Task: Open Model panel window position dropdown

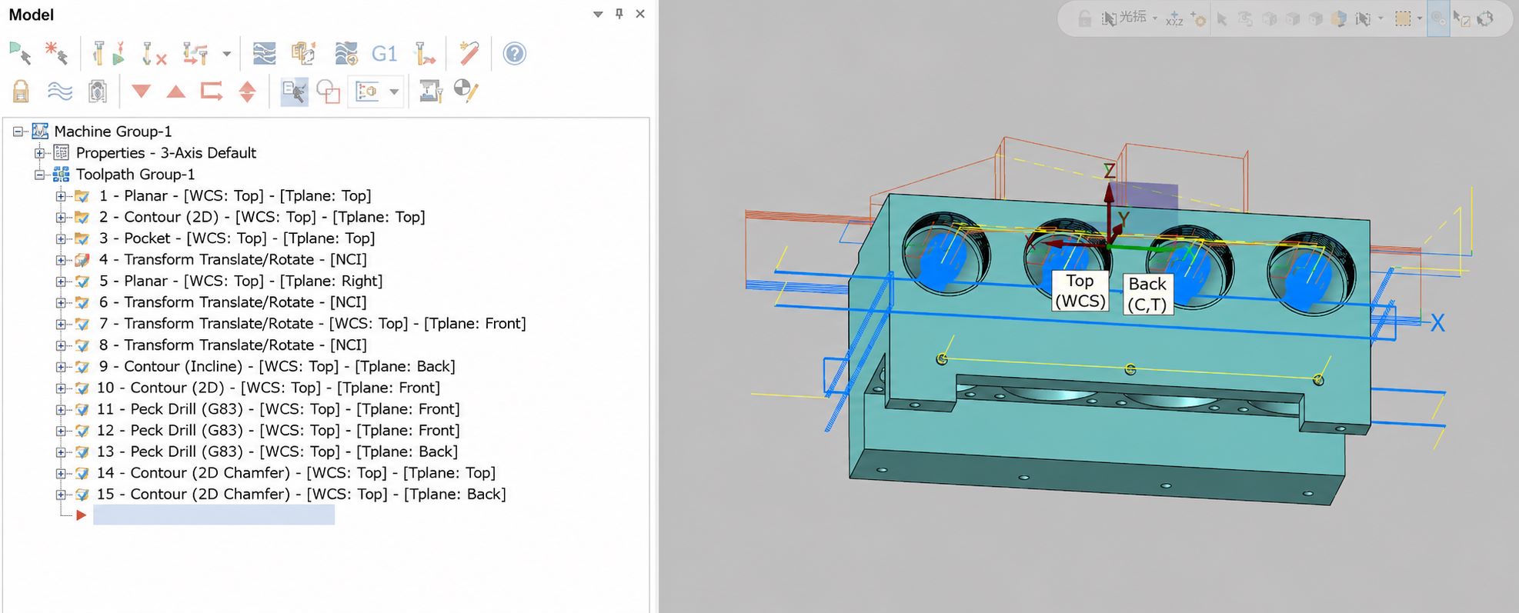Action: tap(598, 14)
